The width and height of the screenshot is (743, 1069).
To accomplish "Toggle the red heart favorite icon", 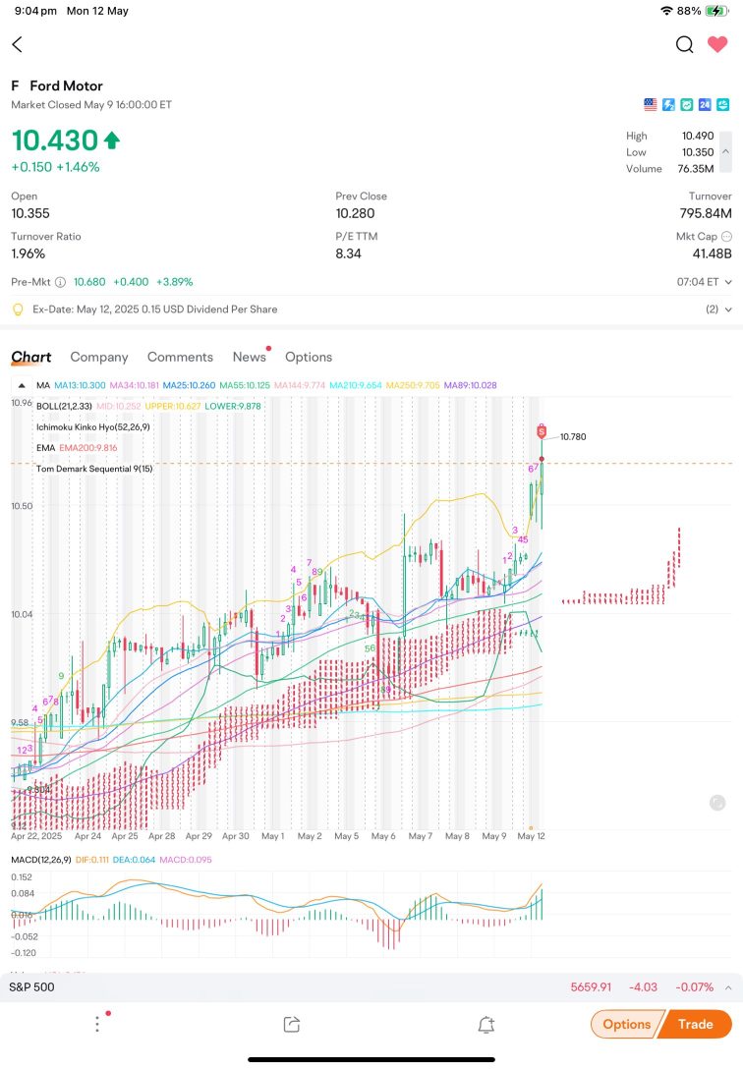I will [717, 44].
